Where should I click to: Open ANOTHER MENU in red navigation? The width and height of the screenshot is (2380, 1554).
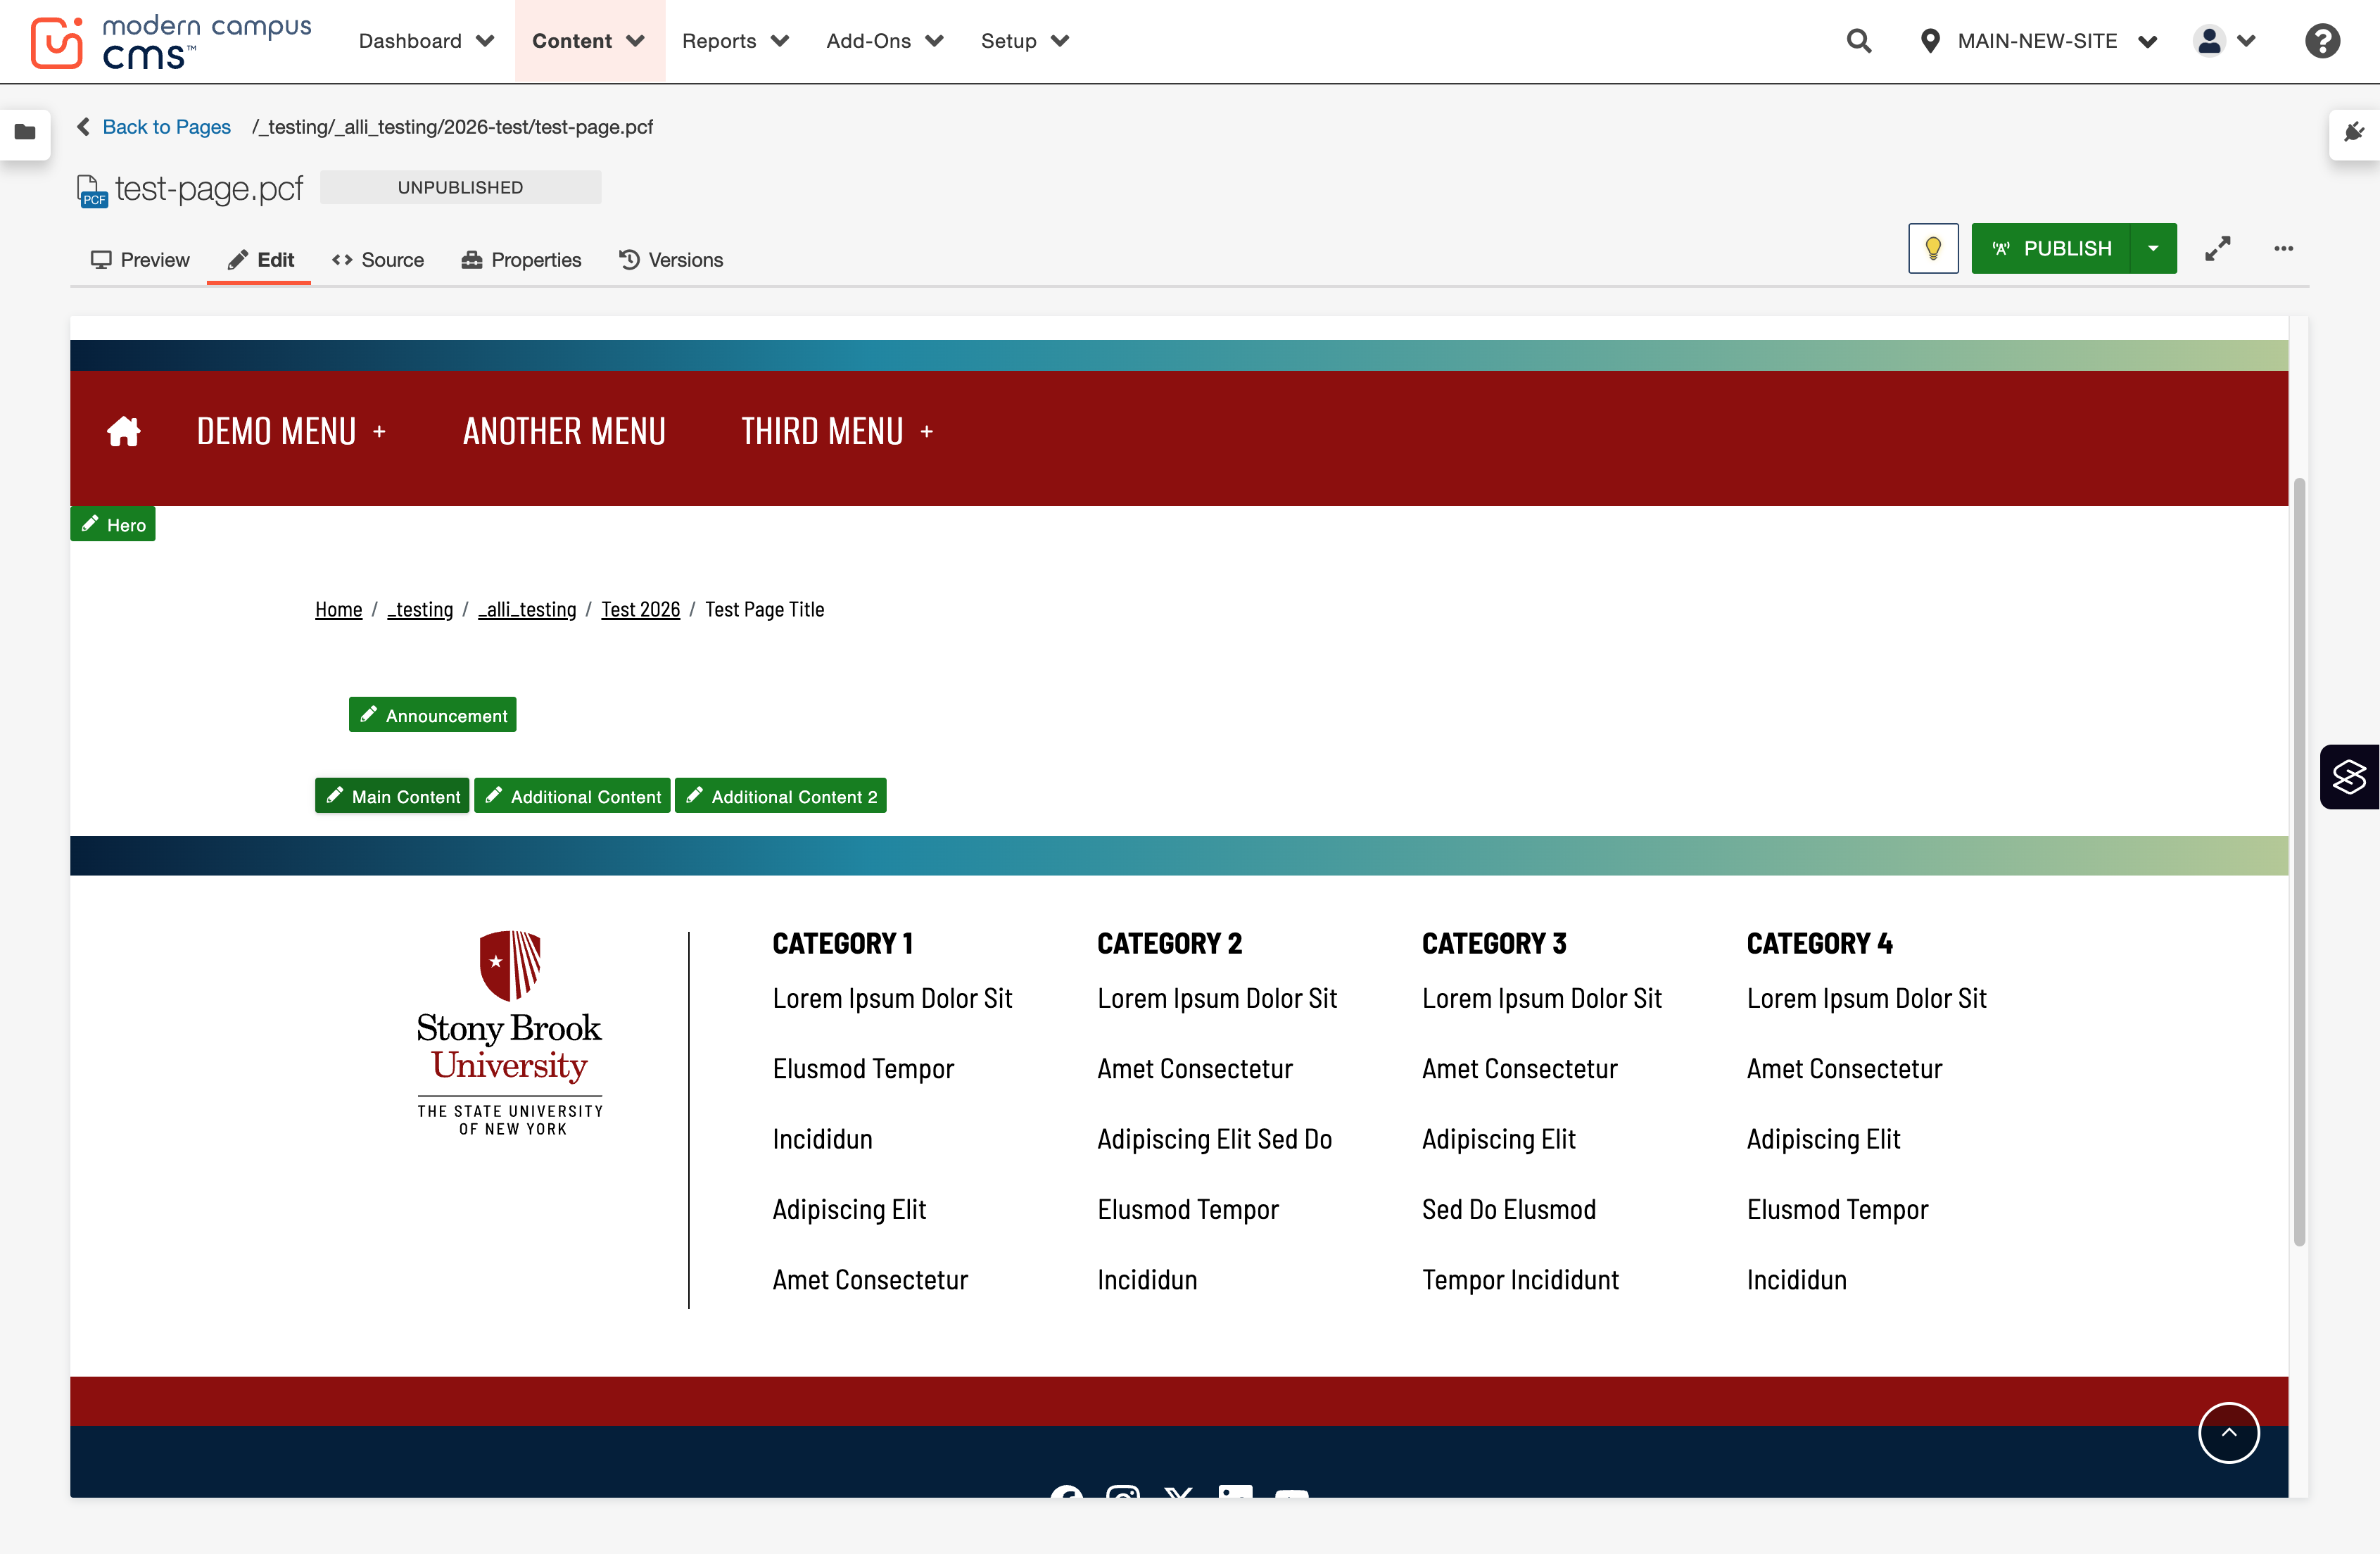pos(564,432)
